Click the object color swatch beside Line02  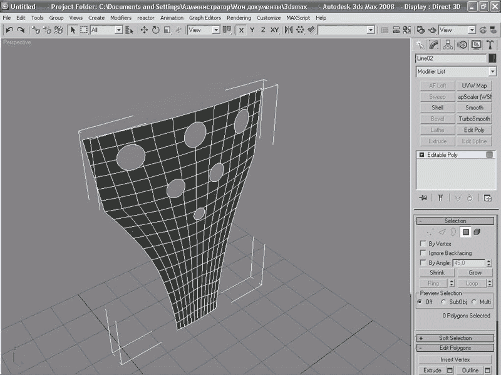coord(492,58)
